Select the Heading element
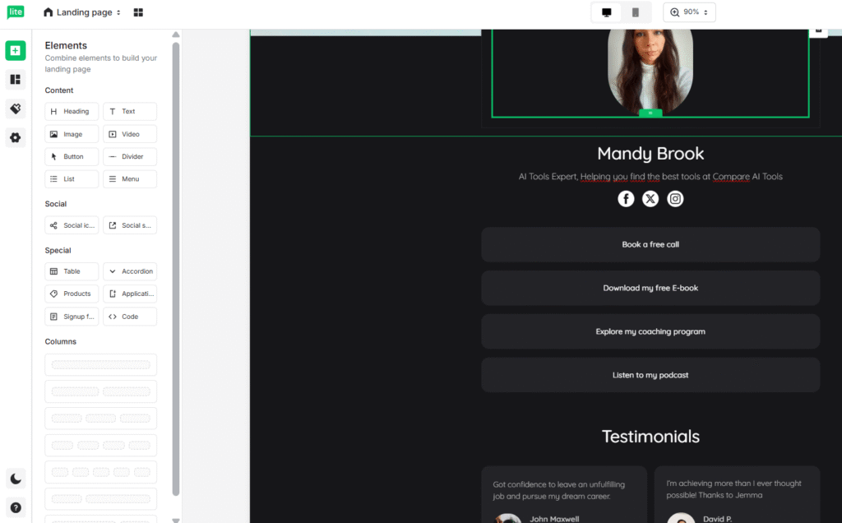Image resolution: width=842 pixels, height=523 pixels. [71, 111]
